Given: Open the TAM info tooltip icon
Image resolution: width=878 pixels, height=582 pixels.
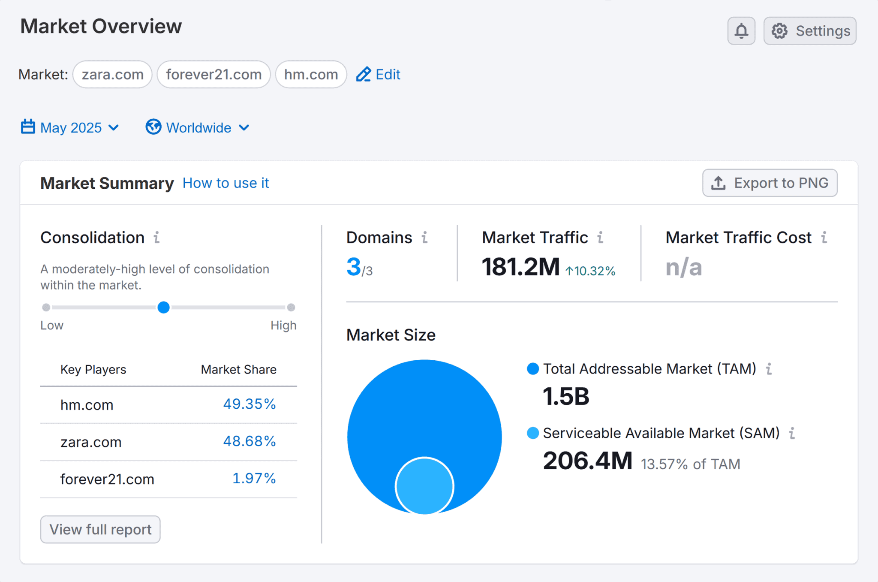Looking at the screenshot, I should coord(769,369).
